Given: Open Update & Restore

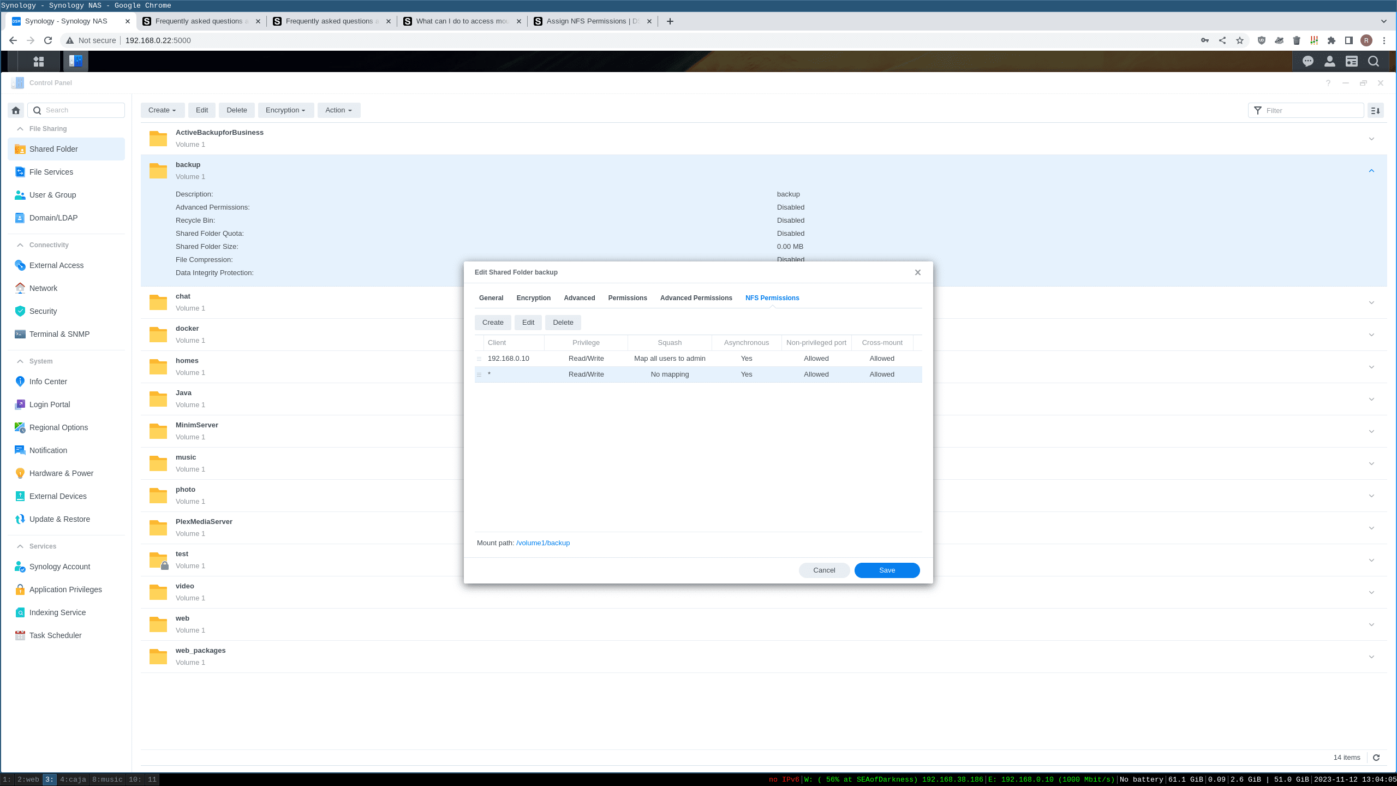Looking at the screenshot, I should [x=66, y=519].
